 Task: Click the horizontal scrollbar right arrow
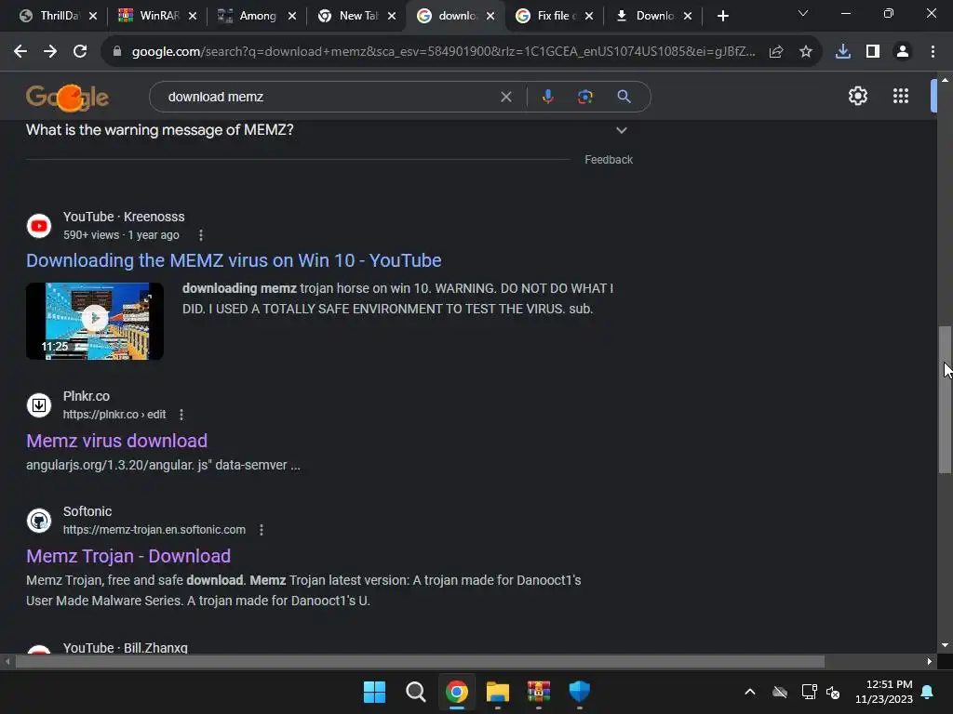coord(930,661)
